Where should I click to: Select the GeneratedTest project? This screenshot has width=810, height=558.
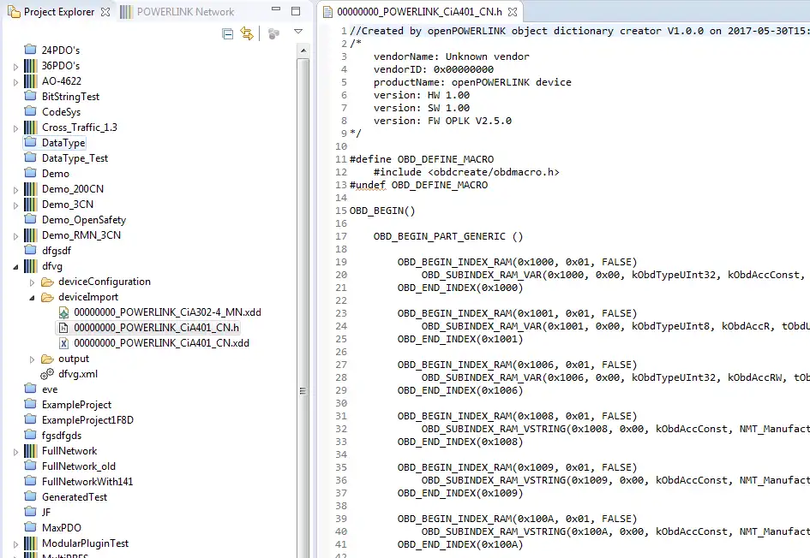pos(75,497)
